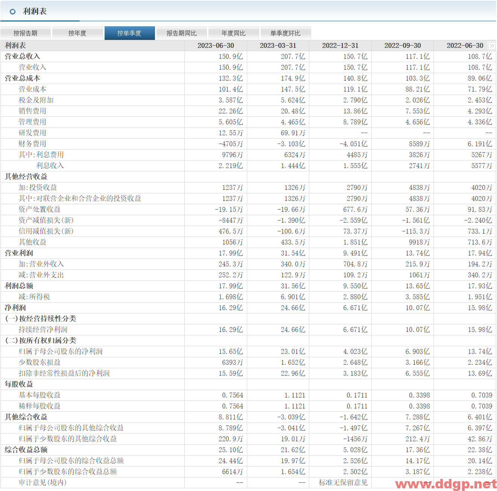The height and width of the screenshot is (491, 497).
Task: Click 营业利润 value 31.54亿
Action: click(x=293, y=253)
